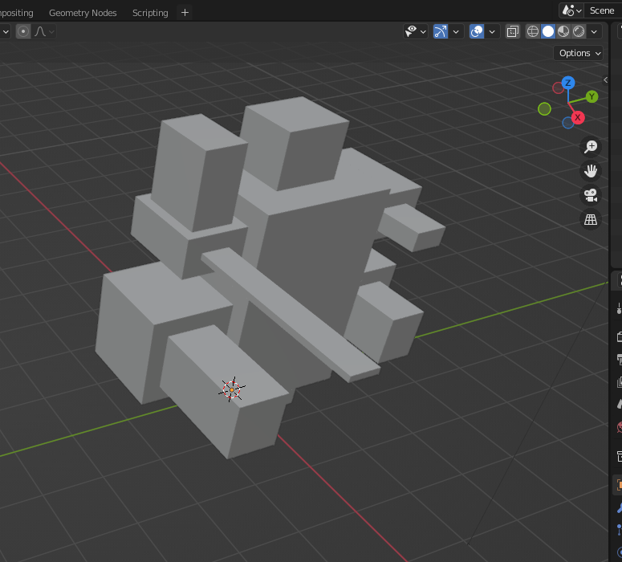Toggle X-ray mode

click(x=513, y=31)
